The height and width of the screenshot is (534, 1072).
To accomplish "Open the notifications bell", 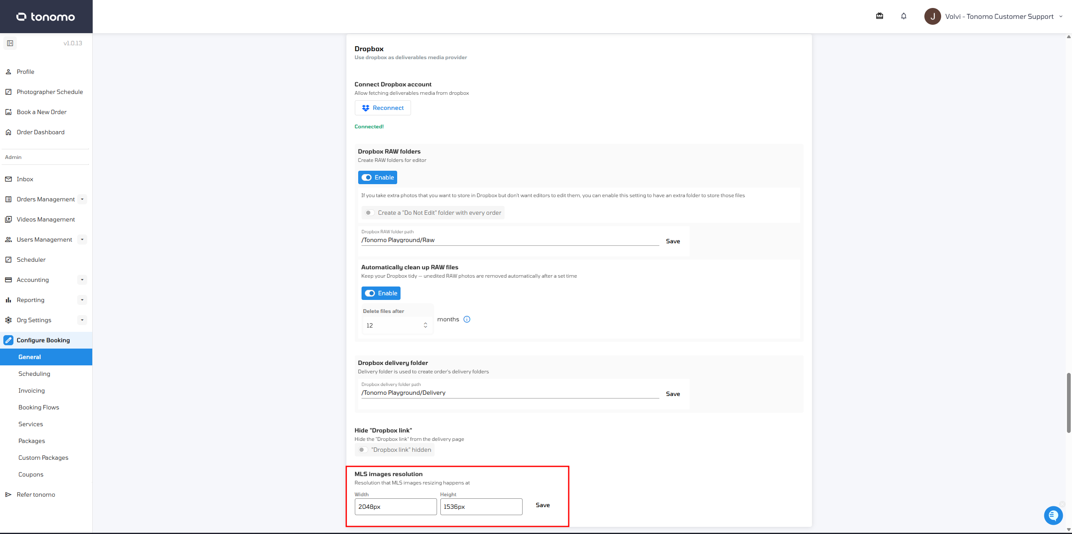I will point(904,16).
